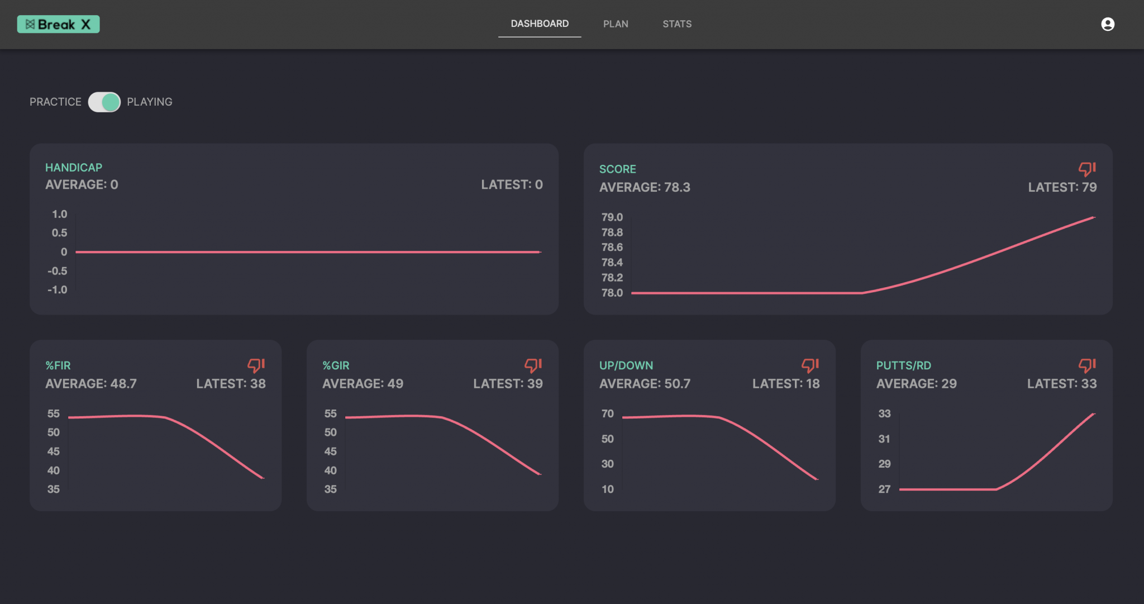Click the thumbs-down icon on the PUTTS/RD card
The image size is (1144, 604).
1086,365
